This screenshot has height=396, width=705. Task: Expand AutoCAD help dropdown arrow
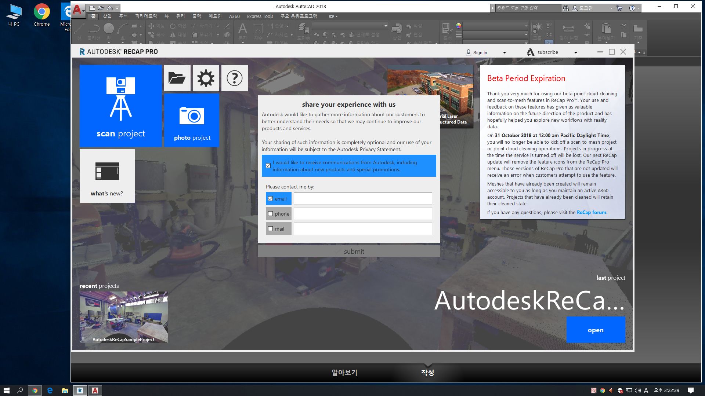click(639, 8)
